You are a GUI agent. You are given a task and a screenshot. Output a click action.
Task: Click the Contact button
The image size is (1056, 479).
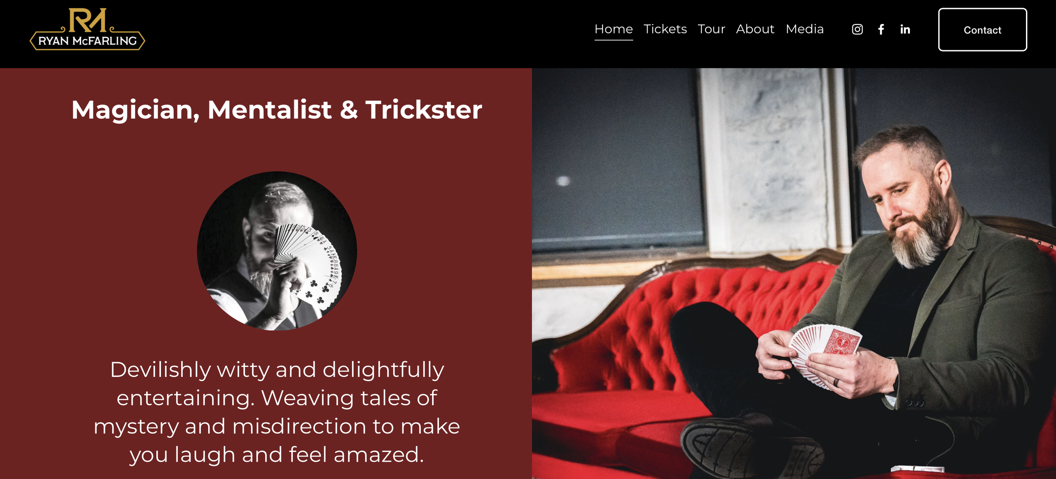(x=983, y=30)
